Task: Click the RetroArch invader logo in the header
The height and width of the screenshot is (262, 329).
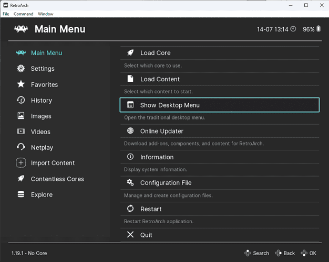Action: tap(21, 29)
